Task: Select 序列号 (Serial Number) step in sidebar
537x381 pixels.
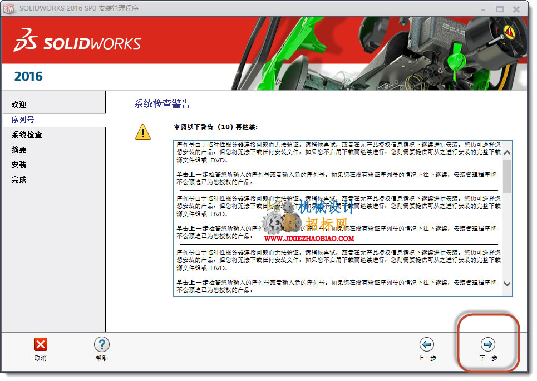Action: tap(23, 120)
